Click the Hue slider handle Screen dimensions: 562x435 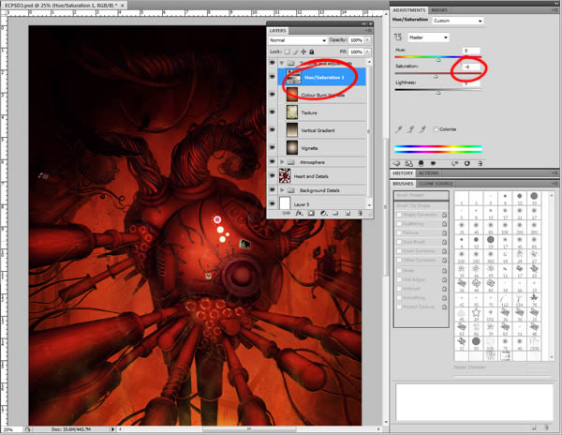point(438,60)
